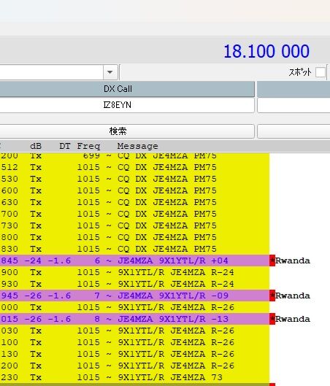The height and width of the screenshot is (386, 330).
Task: Click the blank button right of 検索
Action: click(293, 131)
